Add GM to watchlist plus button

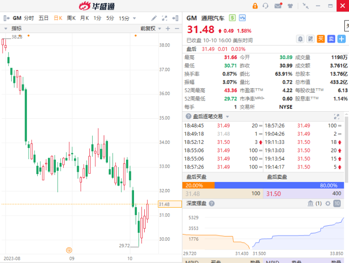[342, 39]
